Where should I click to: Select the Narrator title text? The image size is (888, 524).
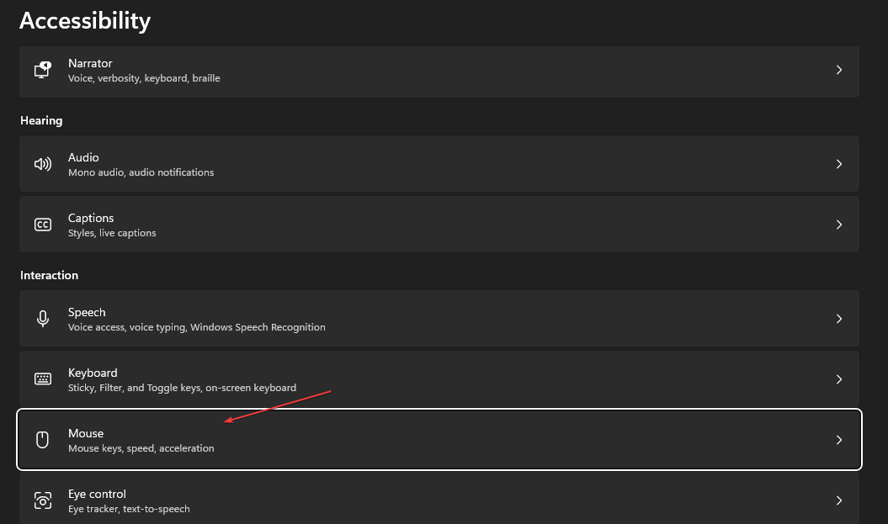(x=90, y=63)
